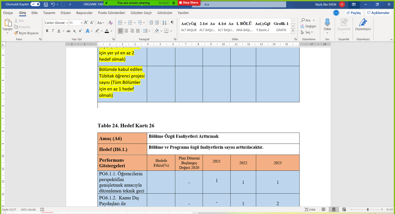
Task: Switch to Odak focus mode
Action: click(x=310, y=209)
